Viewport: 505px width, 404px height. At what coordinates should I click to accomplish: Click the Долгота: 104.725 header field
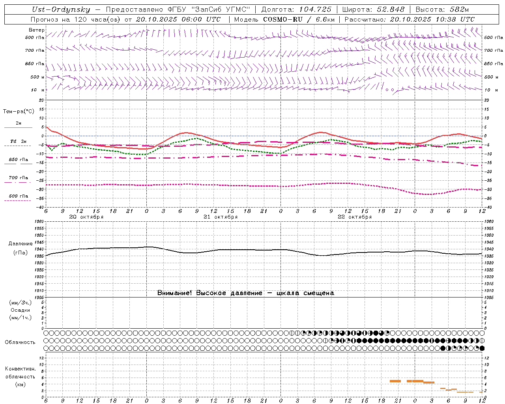click(296, 9)
